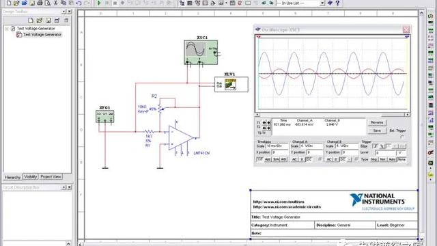Collapse the Test Voltage Generator tree root

coord(7,29)
